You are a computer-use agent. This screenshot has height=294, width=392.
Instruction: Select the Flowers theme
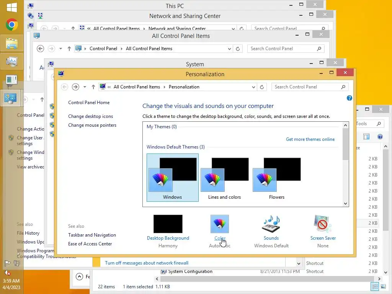click(277, 178)
